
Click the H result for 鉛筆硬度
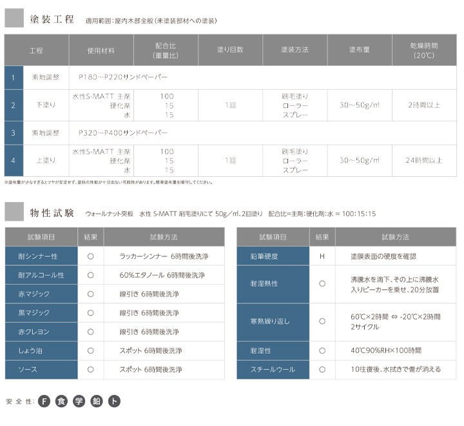(322, 256)
